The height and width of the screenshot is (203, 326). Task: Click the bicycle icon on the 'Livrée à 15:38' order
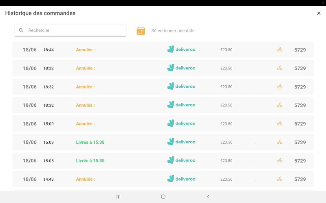280,142
